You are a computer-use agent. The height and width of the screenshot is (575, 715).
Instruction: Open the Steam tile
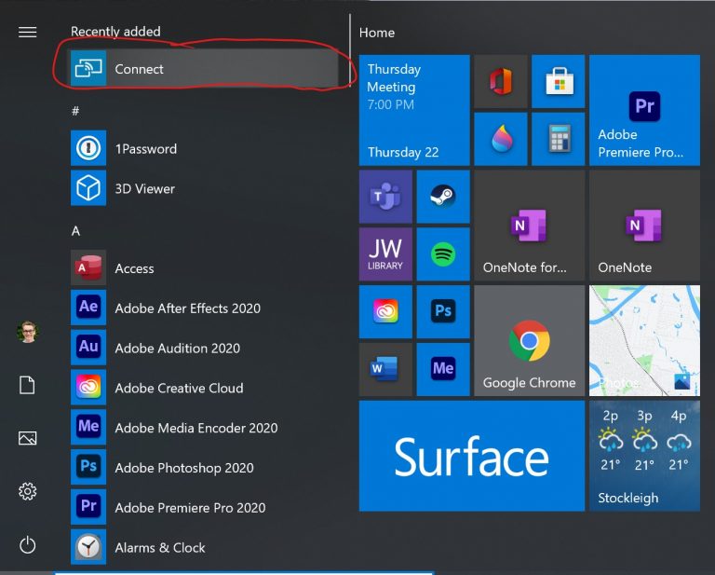coord(443,197)
